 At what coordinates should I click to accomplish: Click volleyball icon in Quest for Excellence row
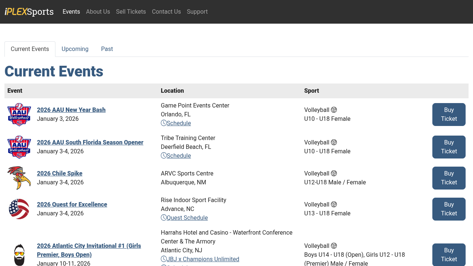click(x=334, y=204)
